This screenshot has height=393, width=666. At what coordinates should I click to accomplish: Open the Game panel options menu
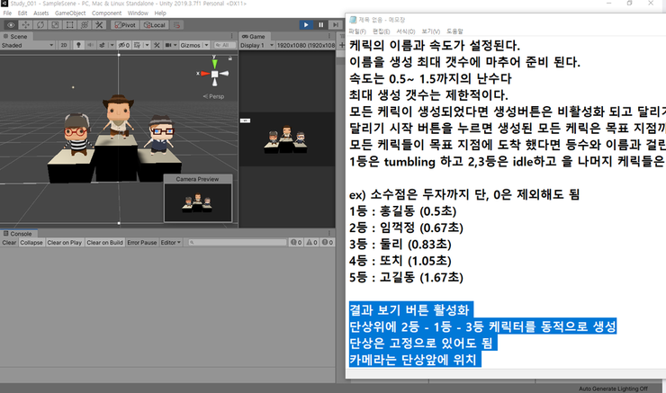coord(329,37)
